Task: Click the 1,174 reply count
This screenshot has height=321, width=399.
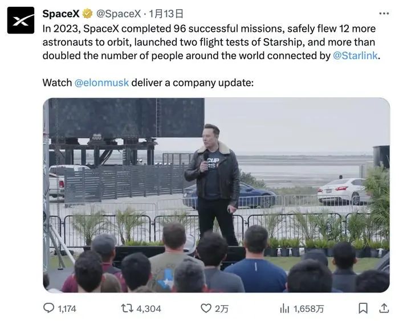Action: 67,308
